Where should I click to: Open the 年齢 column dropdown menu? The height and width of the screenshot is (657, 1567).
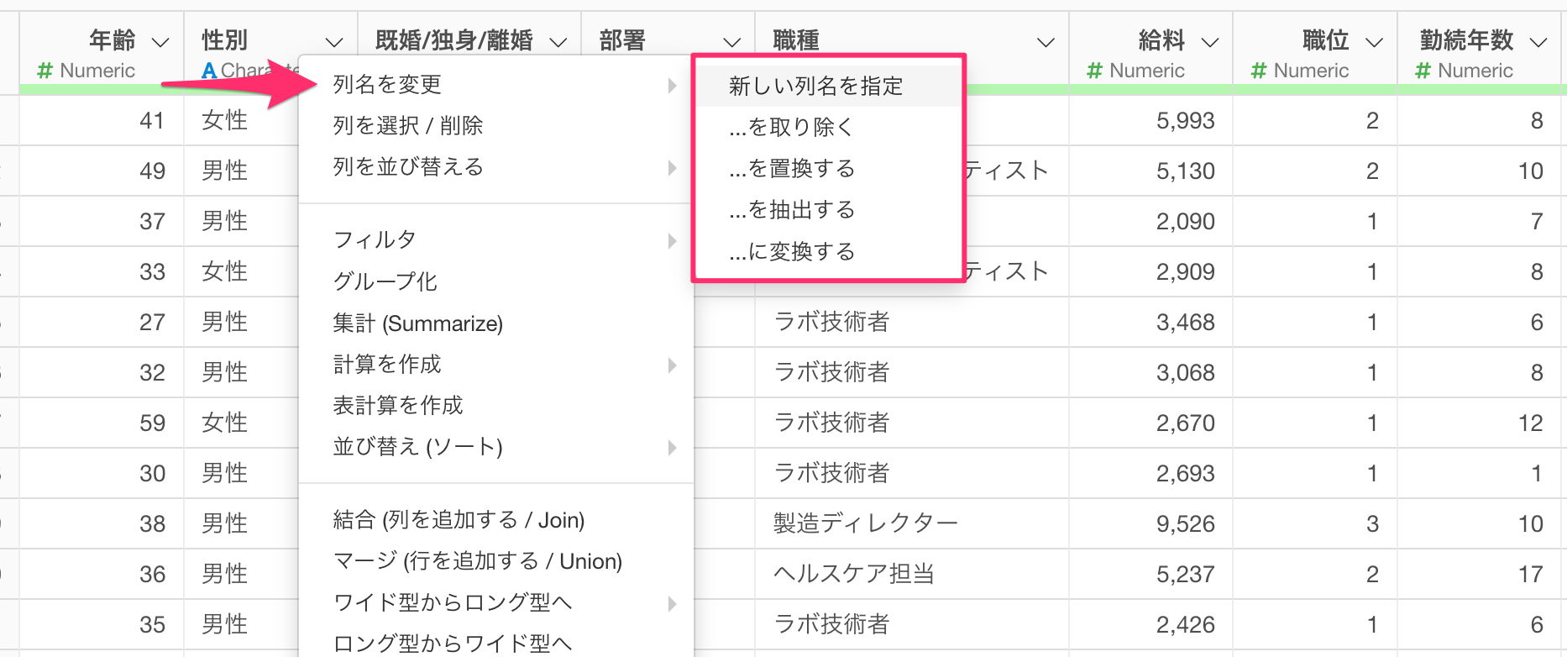point(160,42)
